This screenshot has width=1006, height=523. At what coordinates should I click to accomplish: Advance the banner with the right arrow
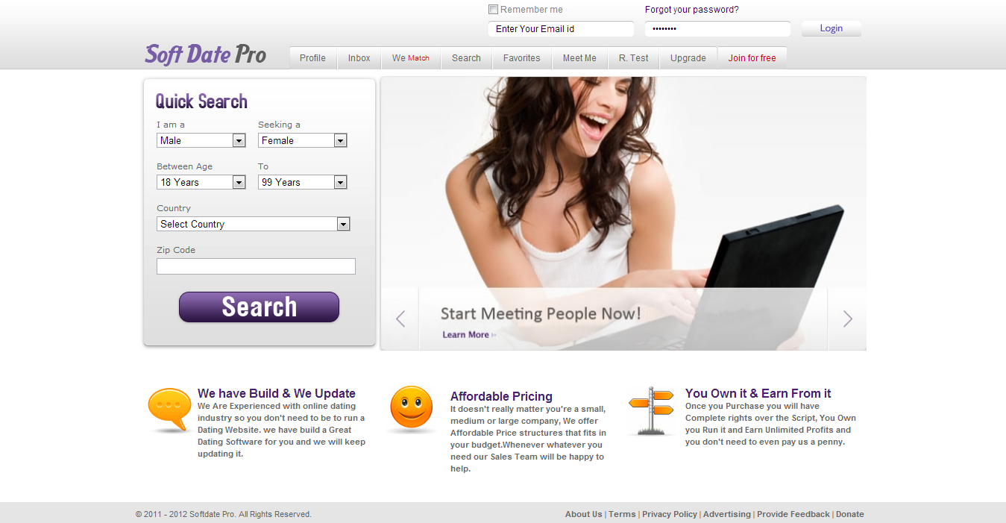coord(846,319)
